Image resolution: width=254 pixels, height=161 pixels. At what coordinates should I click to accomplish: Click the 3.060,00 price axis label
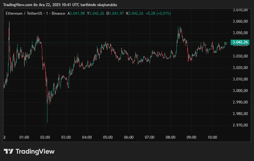240,21
